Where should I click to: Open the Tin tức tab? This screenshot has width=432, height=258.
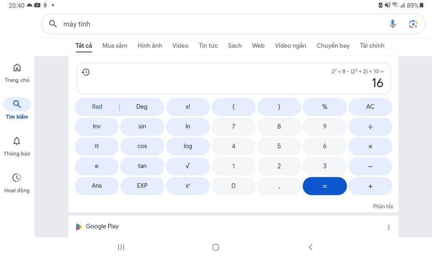(x=208, y=46)
